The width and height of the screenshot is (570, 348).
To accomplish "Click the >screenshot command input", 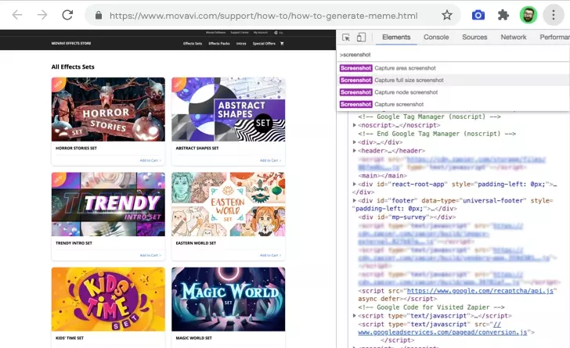I will click(453, 55).
